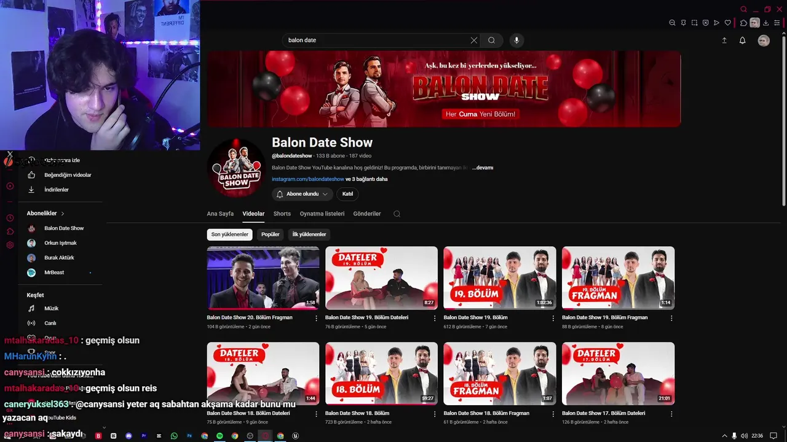Open the video titled 'Balon Date Show 18. Bölüm'

click(357, 413)
